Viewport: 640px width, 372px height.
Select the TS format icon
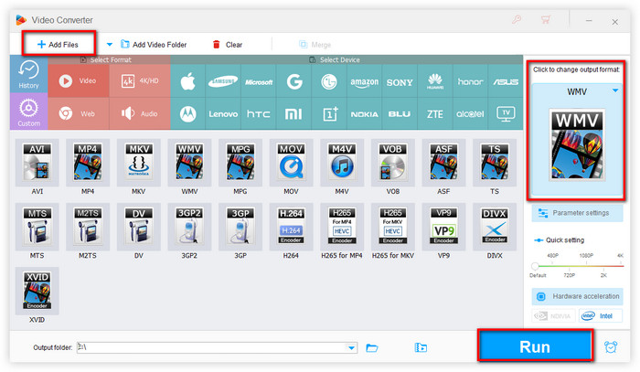(x=495, y=163)
